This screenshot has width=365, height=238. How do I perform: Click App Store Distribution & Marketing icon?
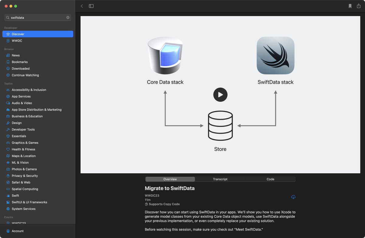tap(8, 110)
